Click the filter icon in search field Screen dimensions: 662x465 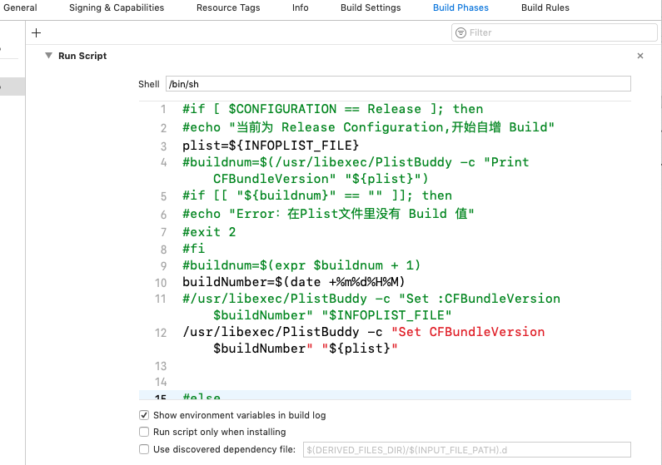tap(461, 32)
